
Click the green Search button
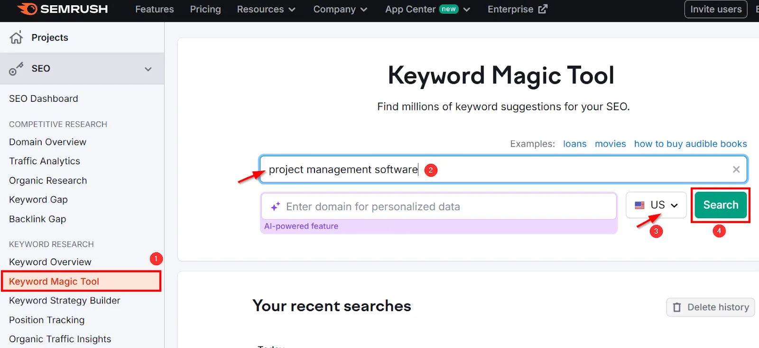pyautogui.click(x=721, y=205)
